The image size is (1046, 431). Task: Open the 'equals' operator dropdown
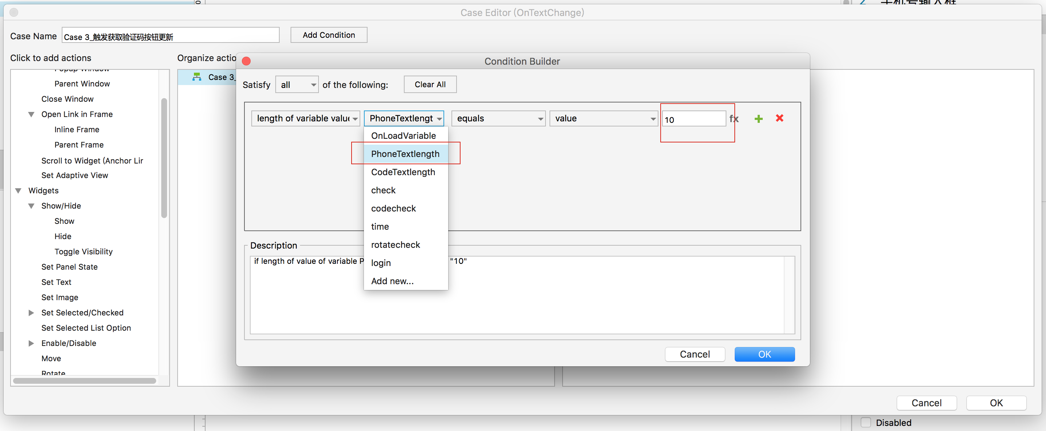click(498, 118)
